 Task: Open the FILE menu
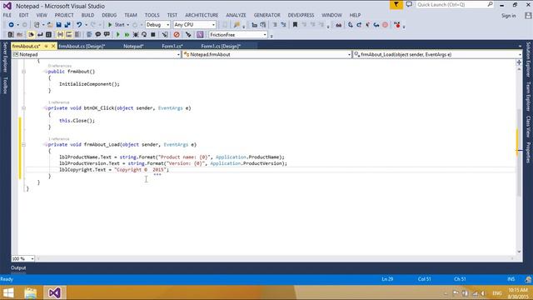pos(7,15)
